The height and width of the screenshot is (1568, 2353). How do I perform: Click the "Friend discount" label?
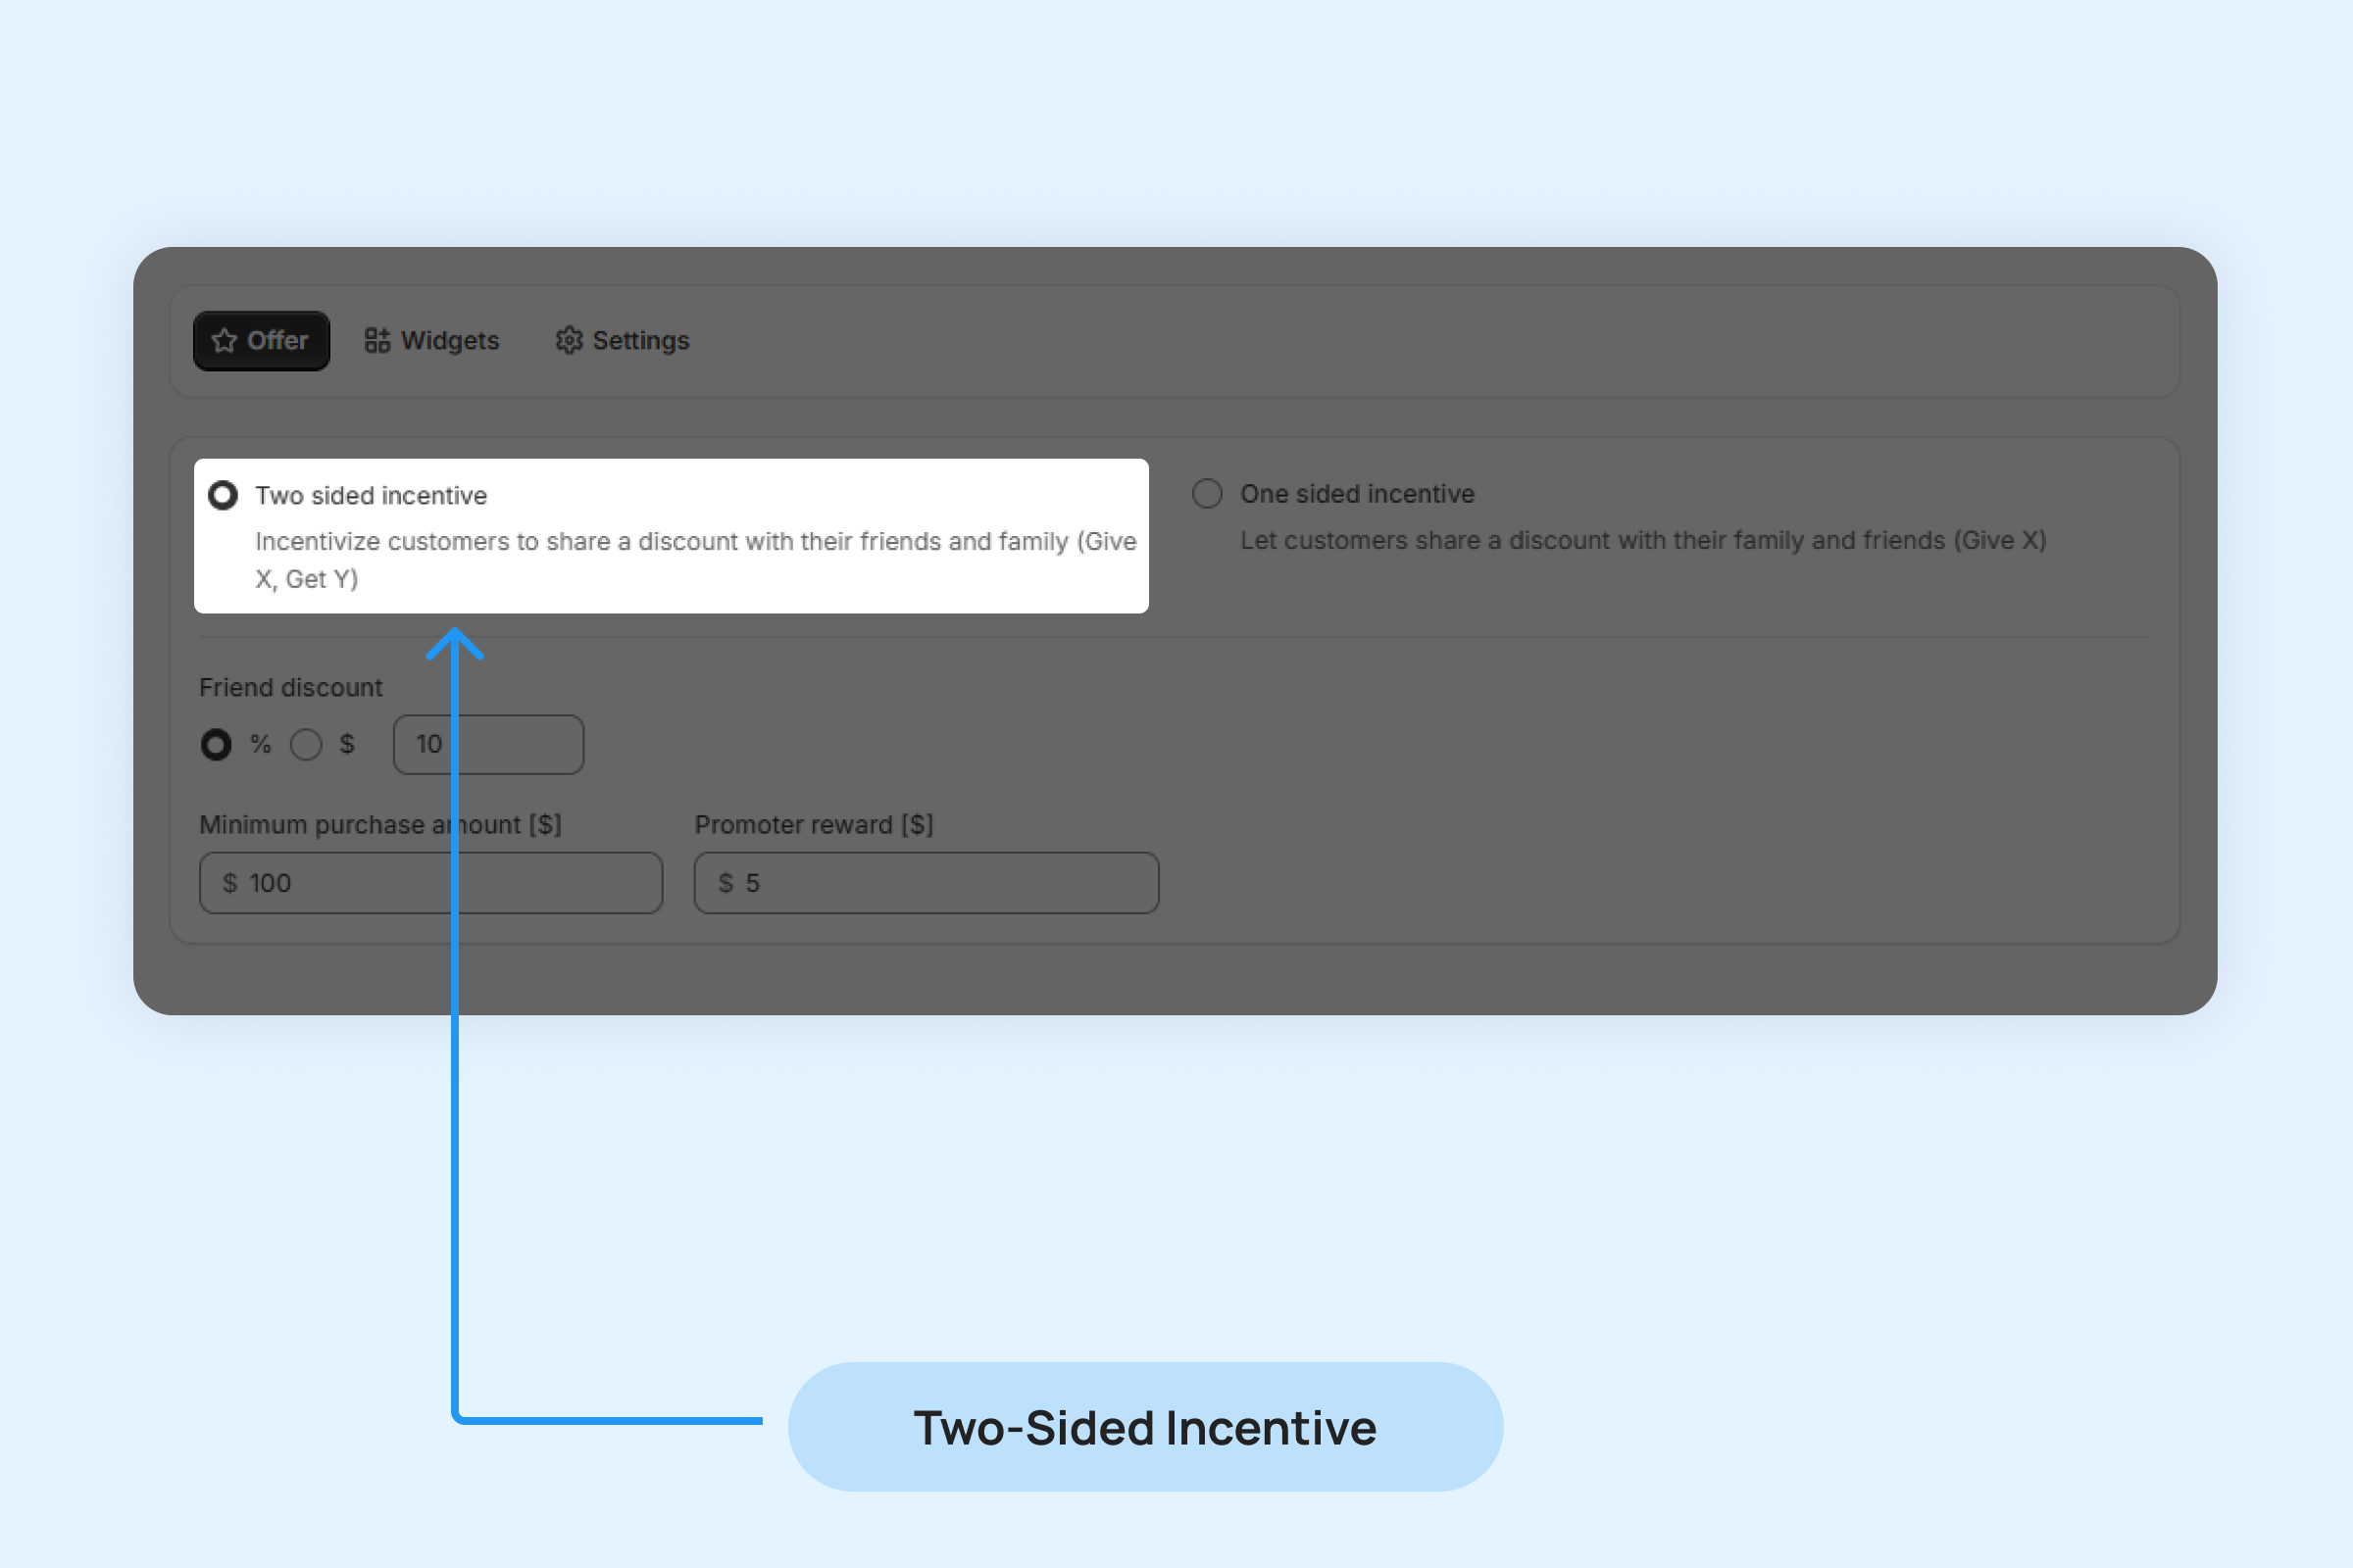click(x=290, y=688)
